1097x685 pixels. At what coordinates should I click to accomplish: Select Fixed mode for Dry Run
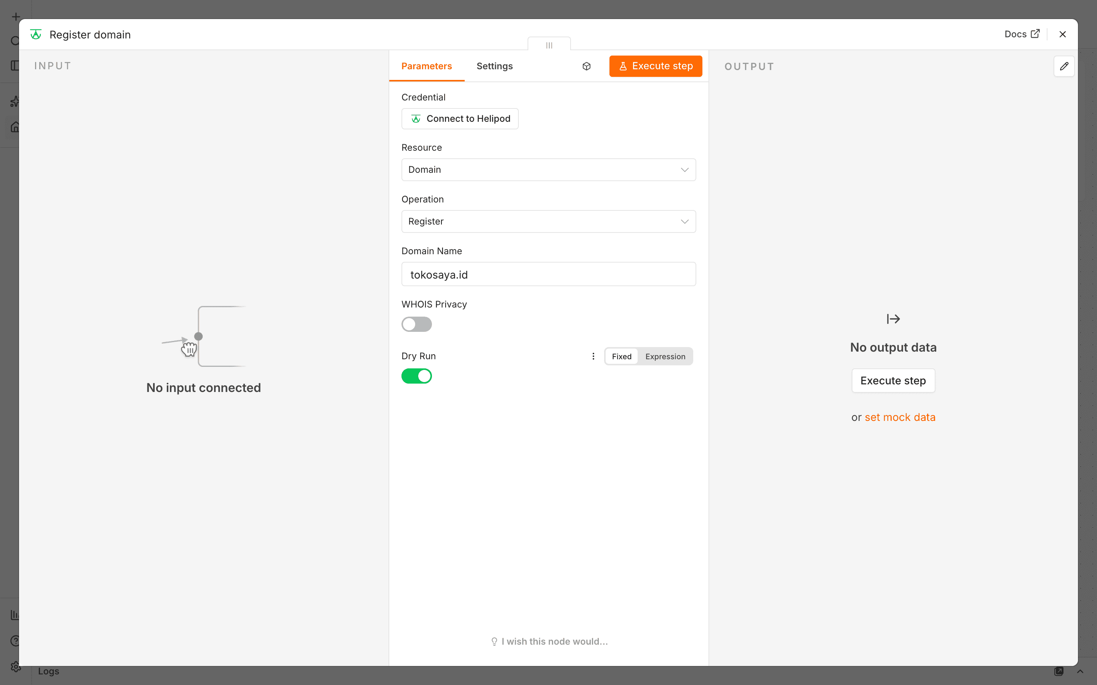click(x=622, y=357)
